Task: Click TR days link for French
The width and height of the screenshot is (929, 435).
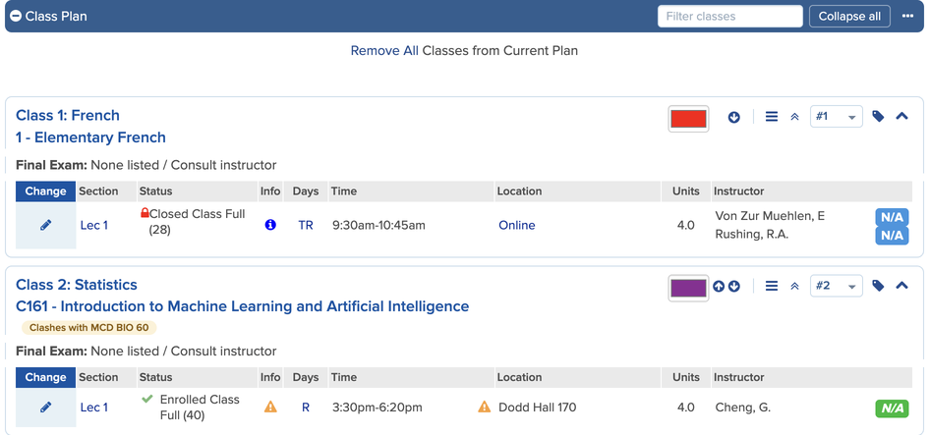Action: tap(306, 226)
